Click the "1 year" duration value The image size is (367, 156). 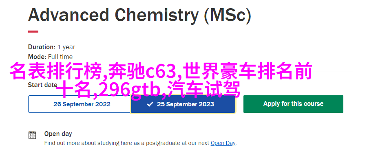[66, 47]
